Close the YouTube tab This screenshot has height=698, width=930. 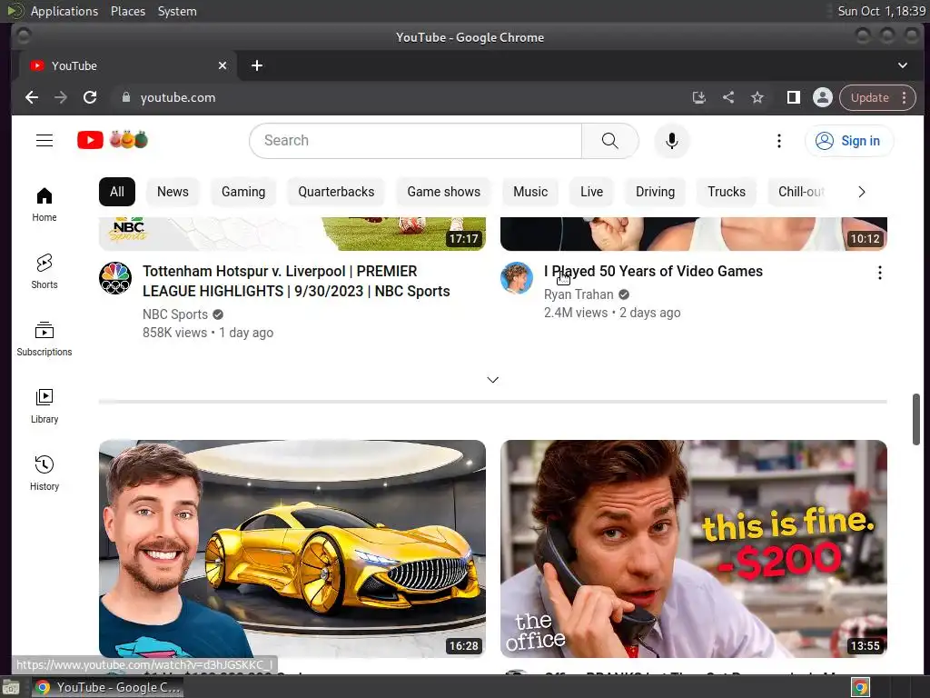223,65
